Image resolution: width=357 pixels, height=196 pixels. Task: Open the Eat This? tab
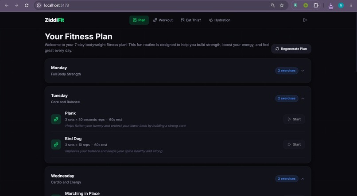click(191, 20)
